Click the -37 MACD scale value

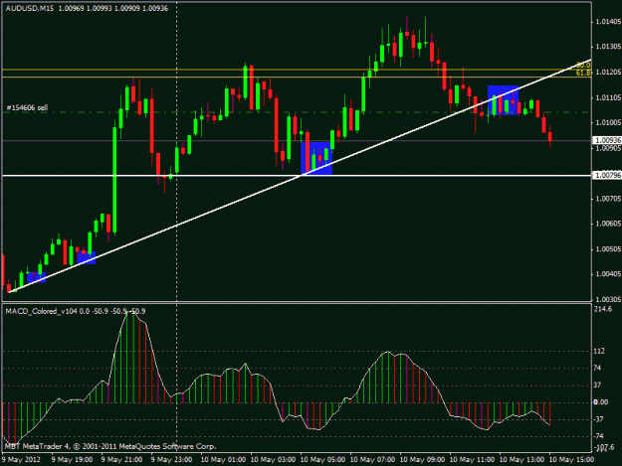tap(598, 419)
